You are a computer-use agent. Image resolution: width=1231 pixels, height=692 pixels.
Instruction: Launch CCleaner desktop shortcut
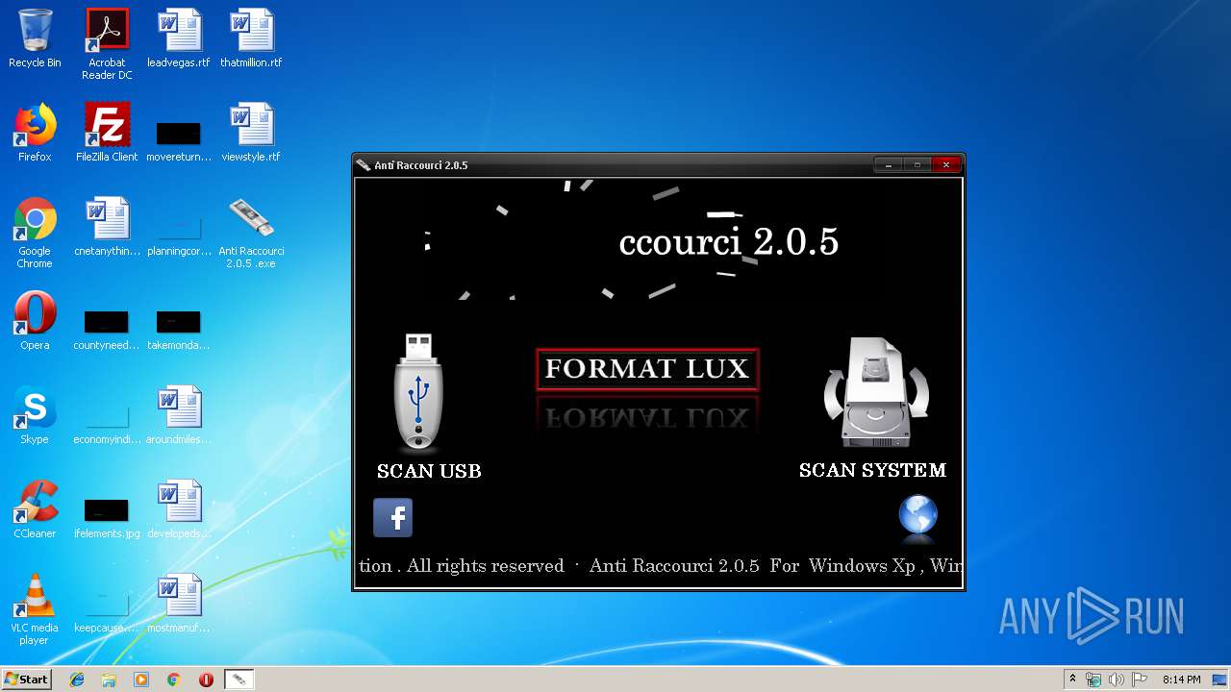point(35,509)
